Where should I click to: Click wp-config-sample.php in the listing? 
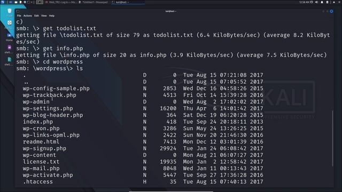[56, 89]
